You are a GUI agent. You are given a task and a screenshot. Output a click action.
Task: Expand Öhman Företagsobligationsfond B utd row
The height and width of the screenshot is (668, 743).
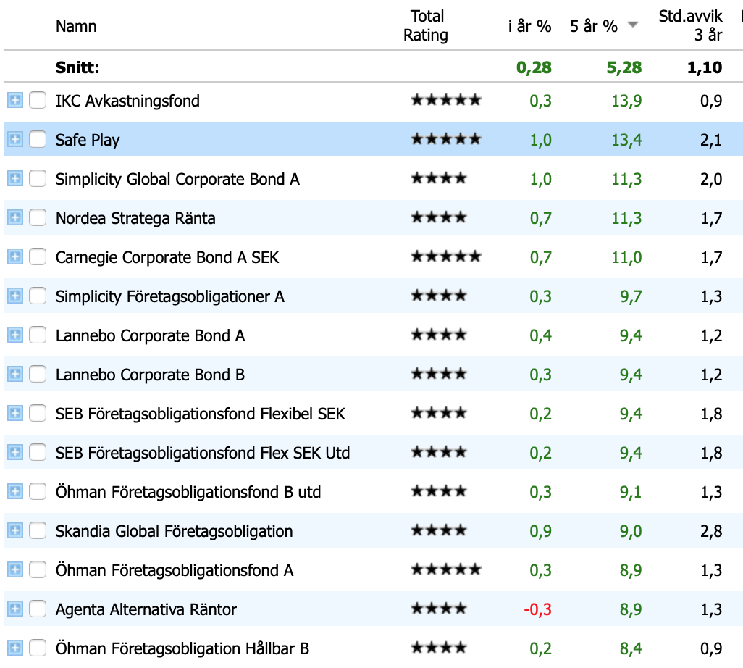(x=15, y=492)
